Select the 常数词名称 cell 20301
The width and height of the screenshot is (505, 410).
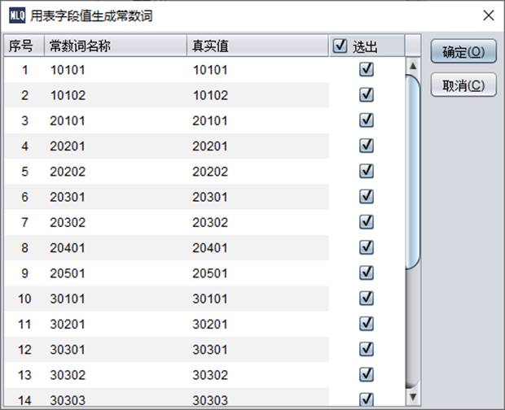(68, 197)
